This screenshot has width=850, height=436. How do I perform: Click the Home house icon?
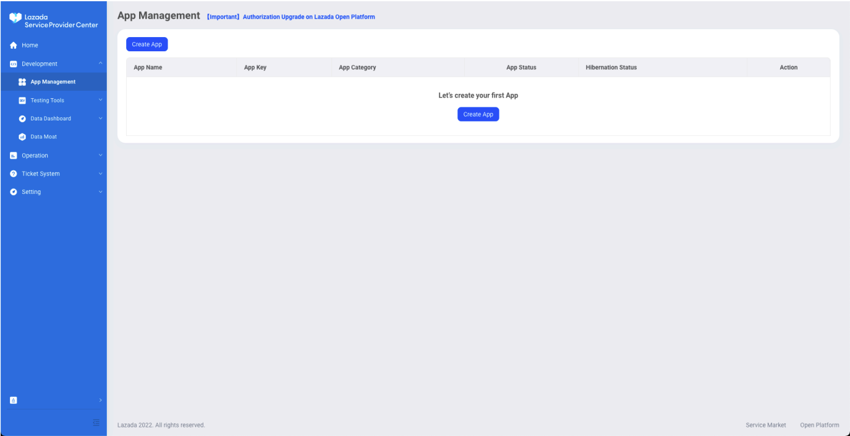pos(13,45)
